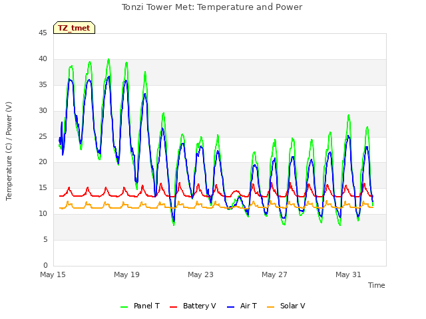Screen dimensions: 426x319
Task: Click the 10 y-axis tick label
Action: tap(43, 213)
